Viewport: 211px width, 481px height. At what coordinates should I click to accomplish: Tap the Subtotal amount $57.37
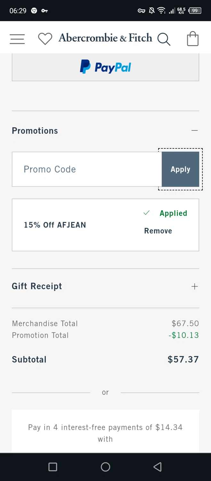click(x=183, y=359)
